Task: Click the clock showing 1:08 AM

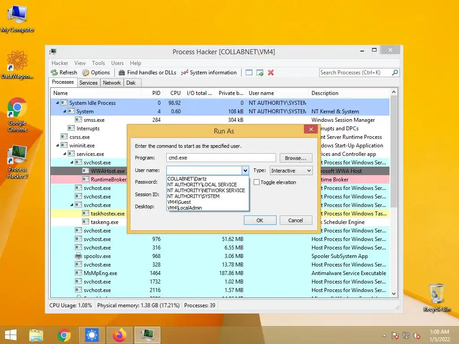Action: pos(439,332)
